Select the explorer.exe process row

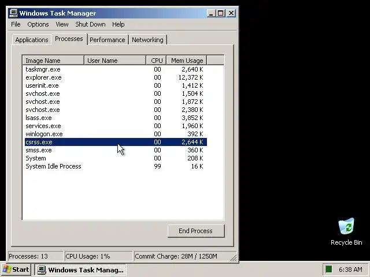(116, 77)
